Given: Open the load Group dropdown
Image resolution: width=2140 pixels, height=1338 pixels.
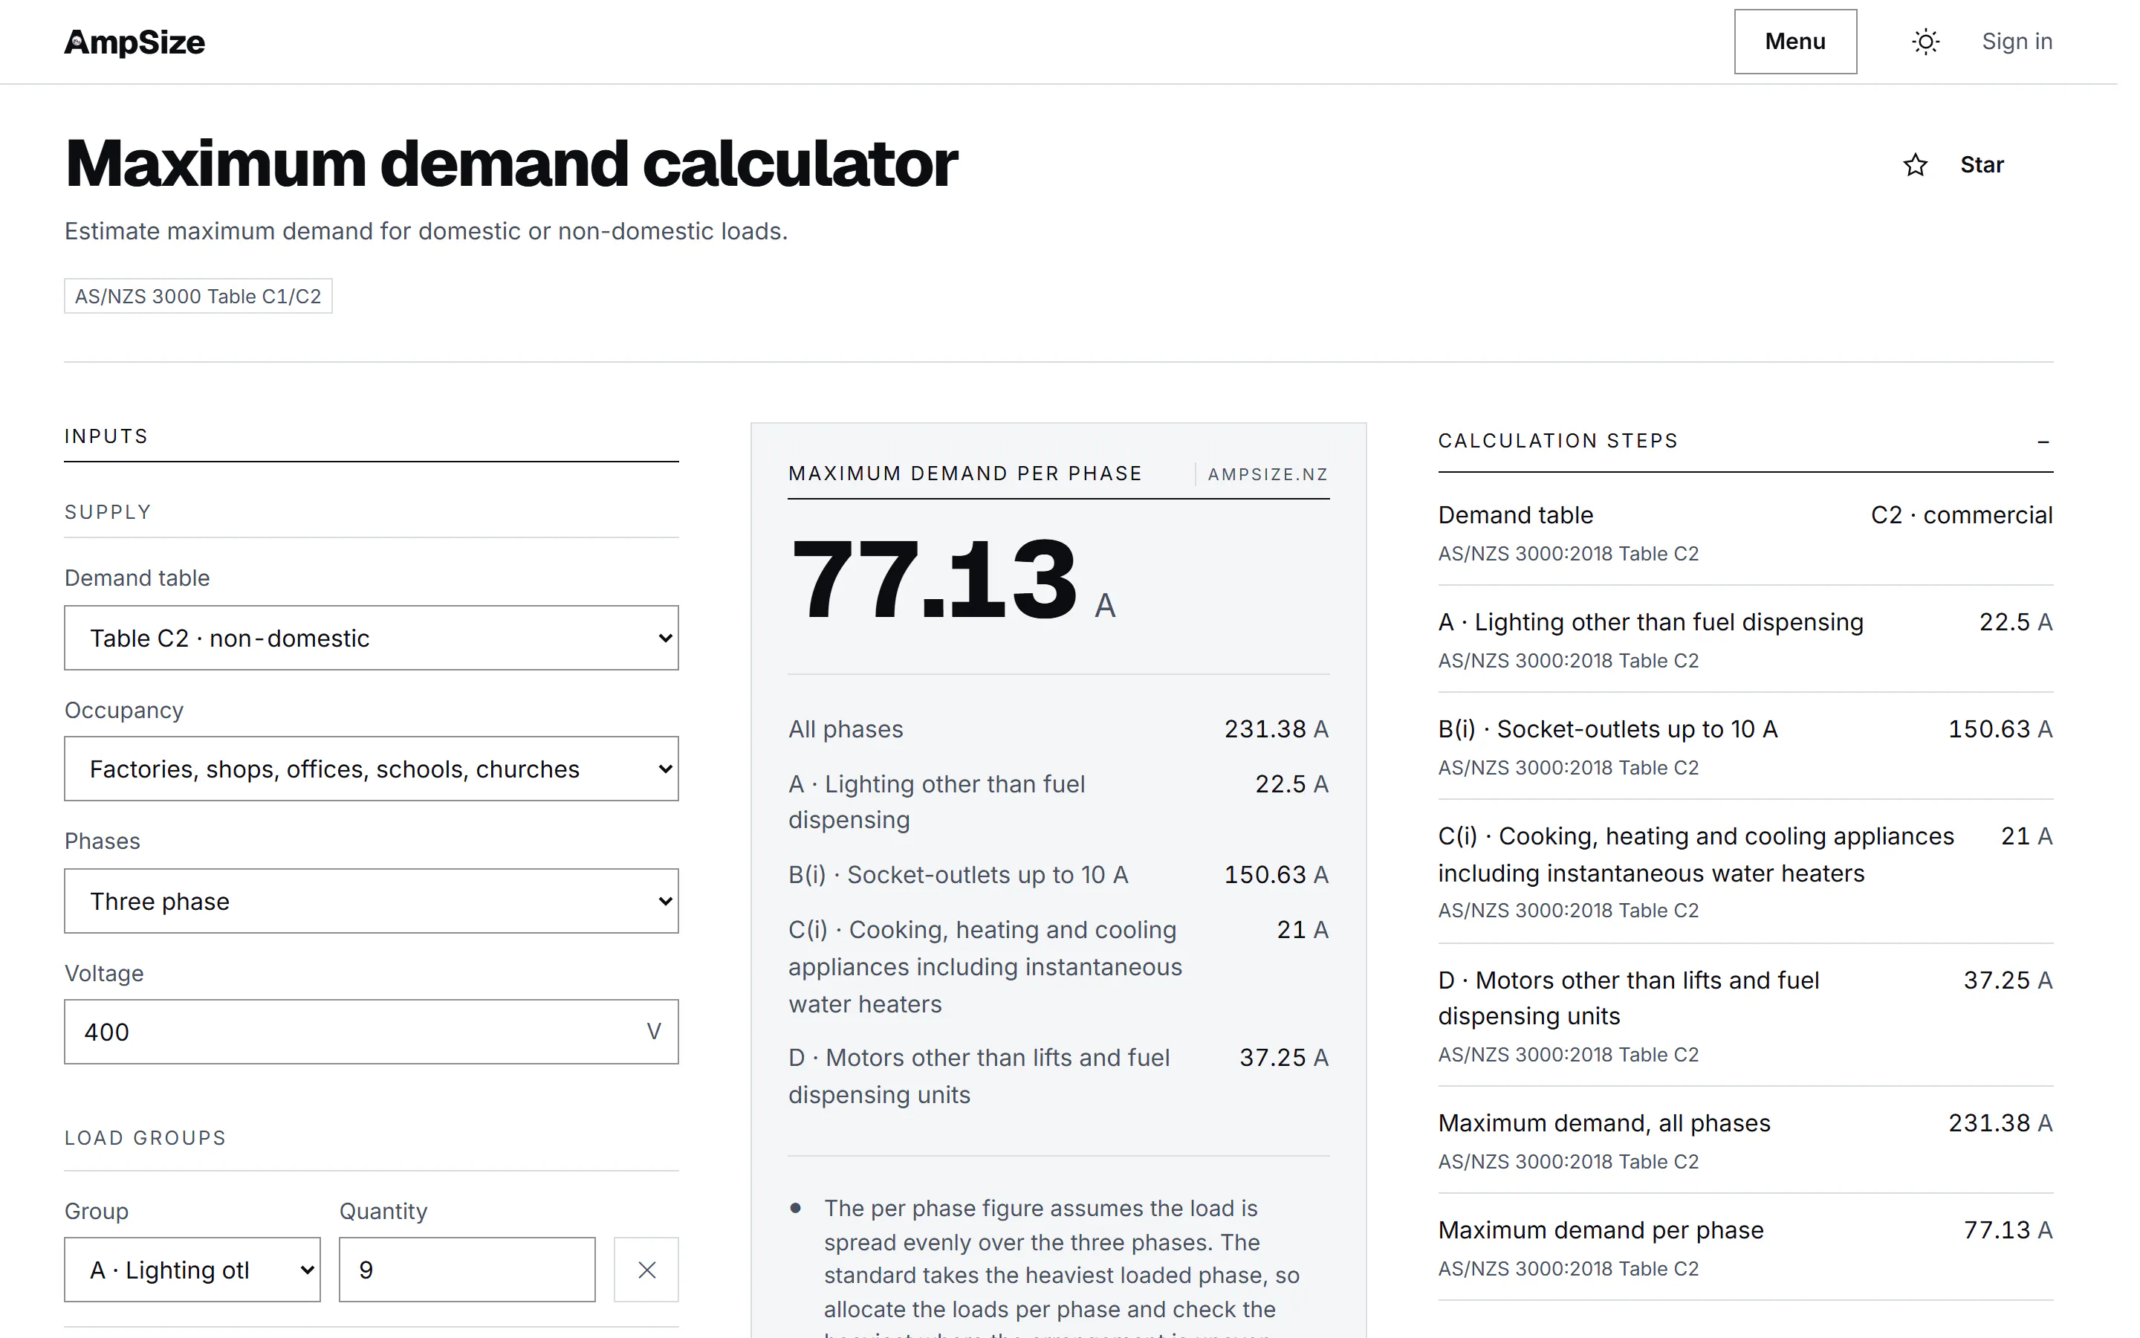Looking at the screenshot, I should click(x=192, y=1270).
